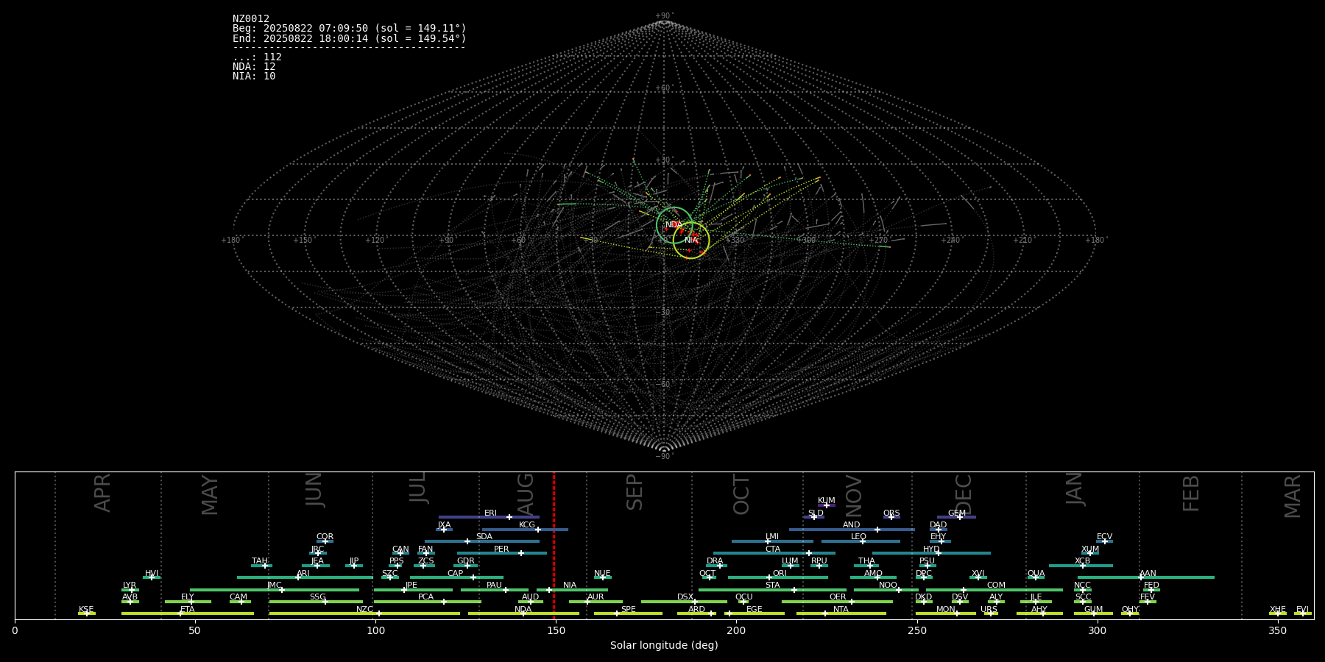1325x662 pixels.
Task: Click the PER shower bar label
Action: point(501,549)
